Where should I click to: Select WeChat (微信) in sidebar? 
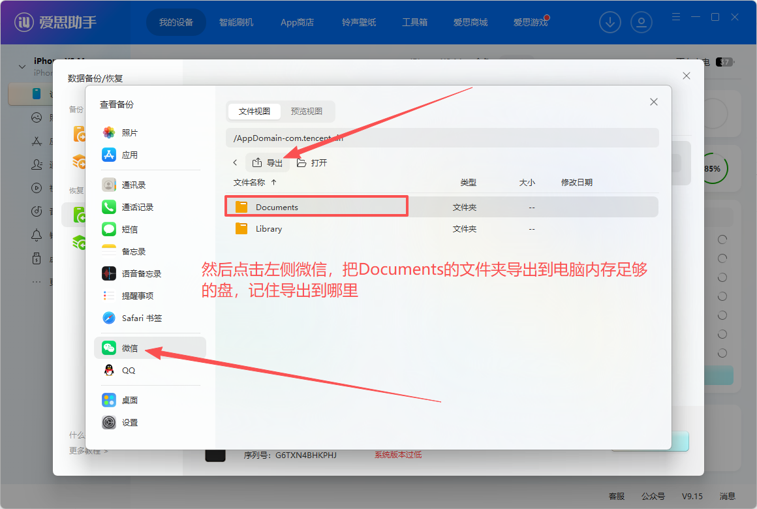[x=150, y=348]
